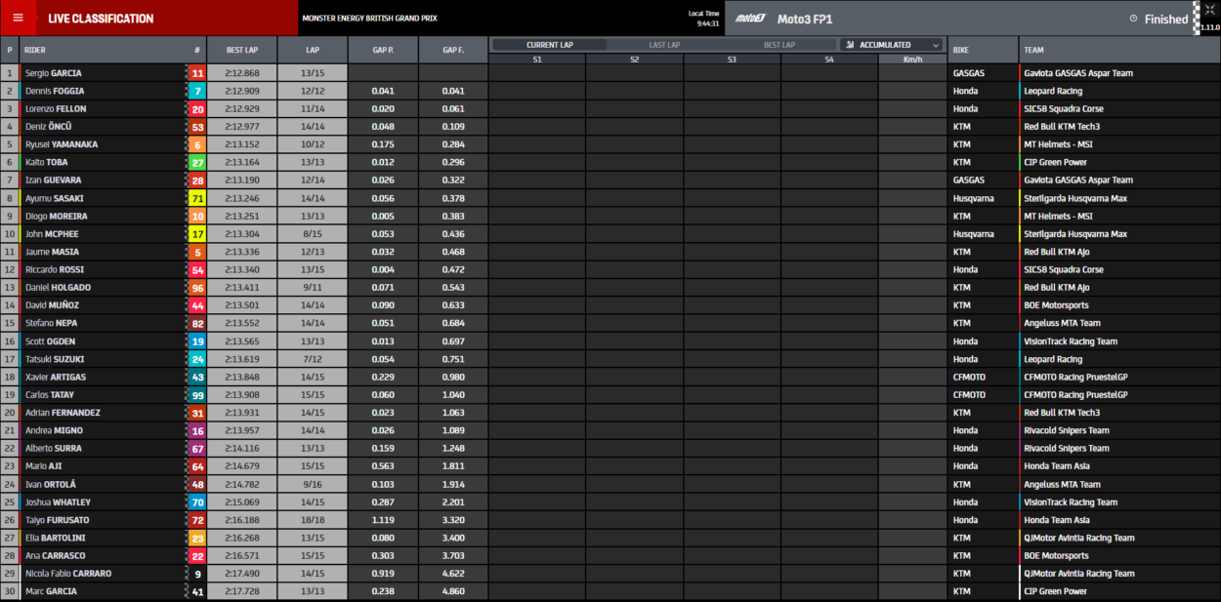Select rider Ana CARRASCO
The image size is (1221, 602).
tap(56, 556)
